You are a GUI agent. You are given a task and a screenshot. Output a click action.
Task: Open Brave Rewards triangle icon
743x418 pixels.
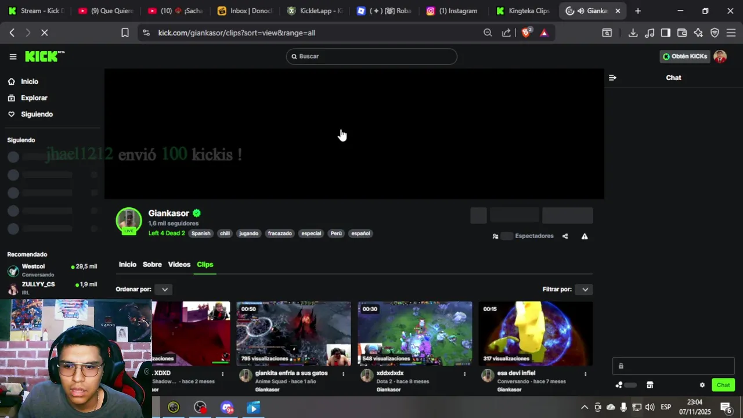pyautogui.click(x=544, y=33)
